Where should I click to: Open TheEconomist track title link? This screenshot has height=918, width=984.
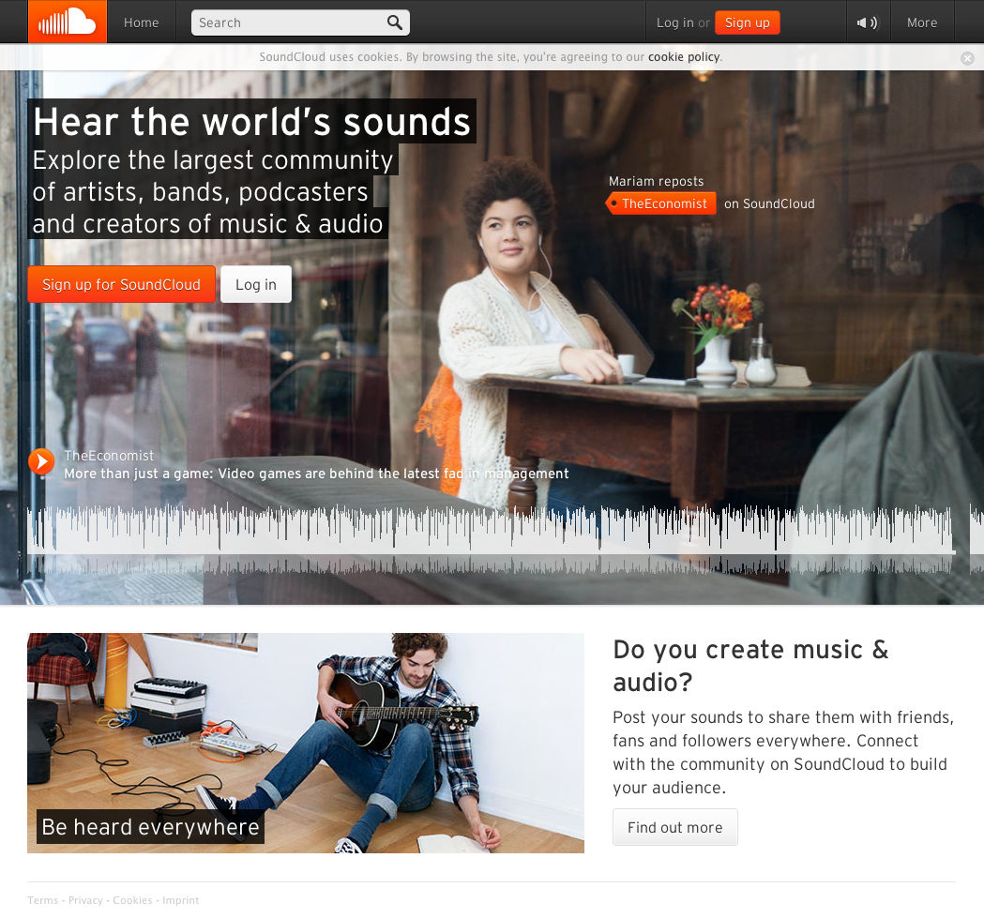[316, 474]
